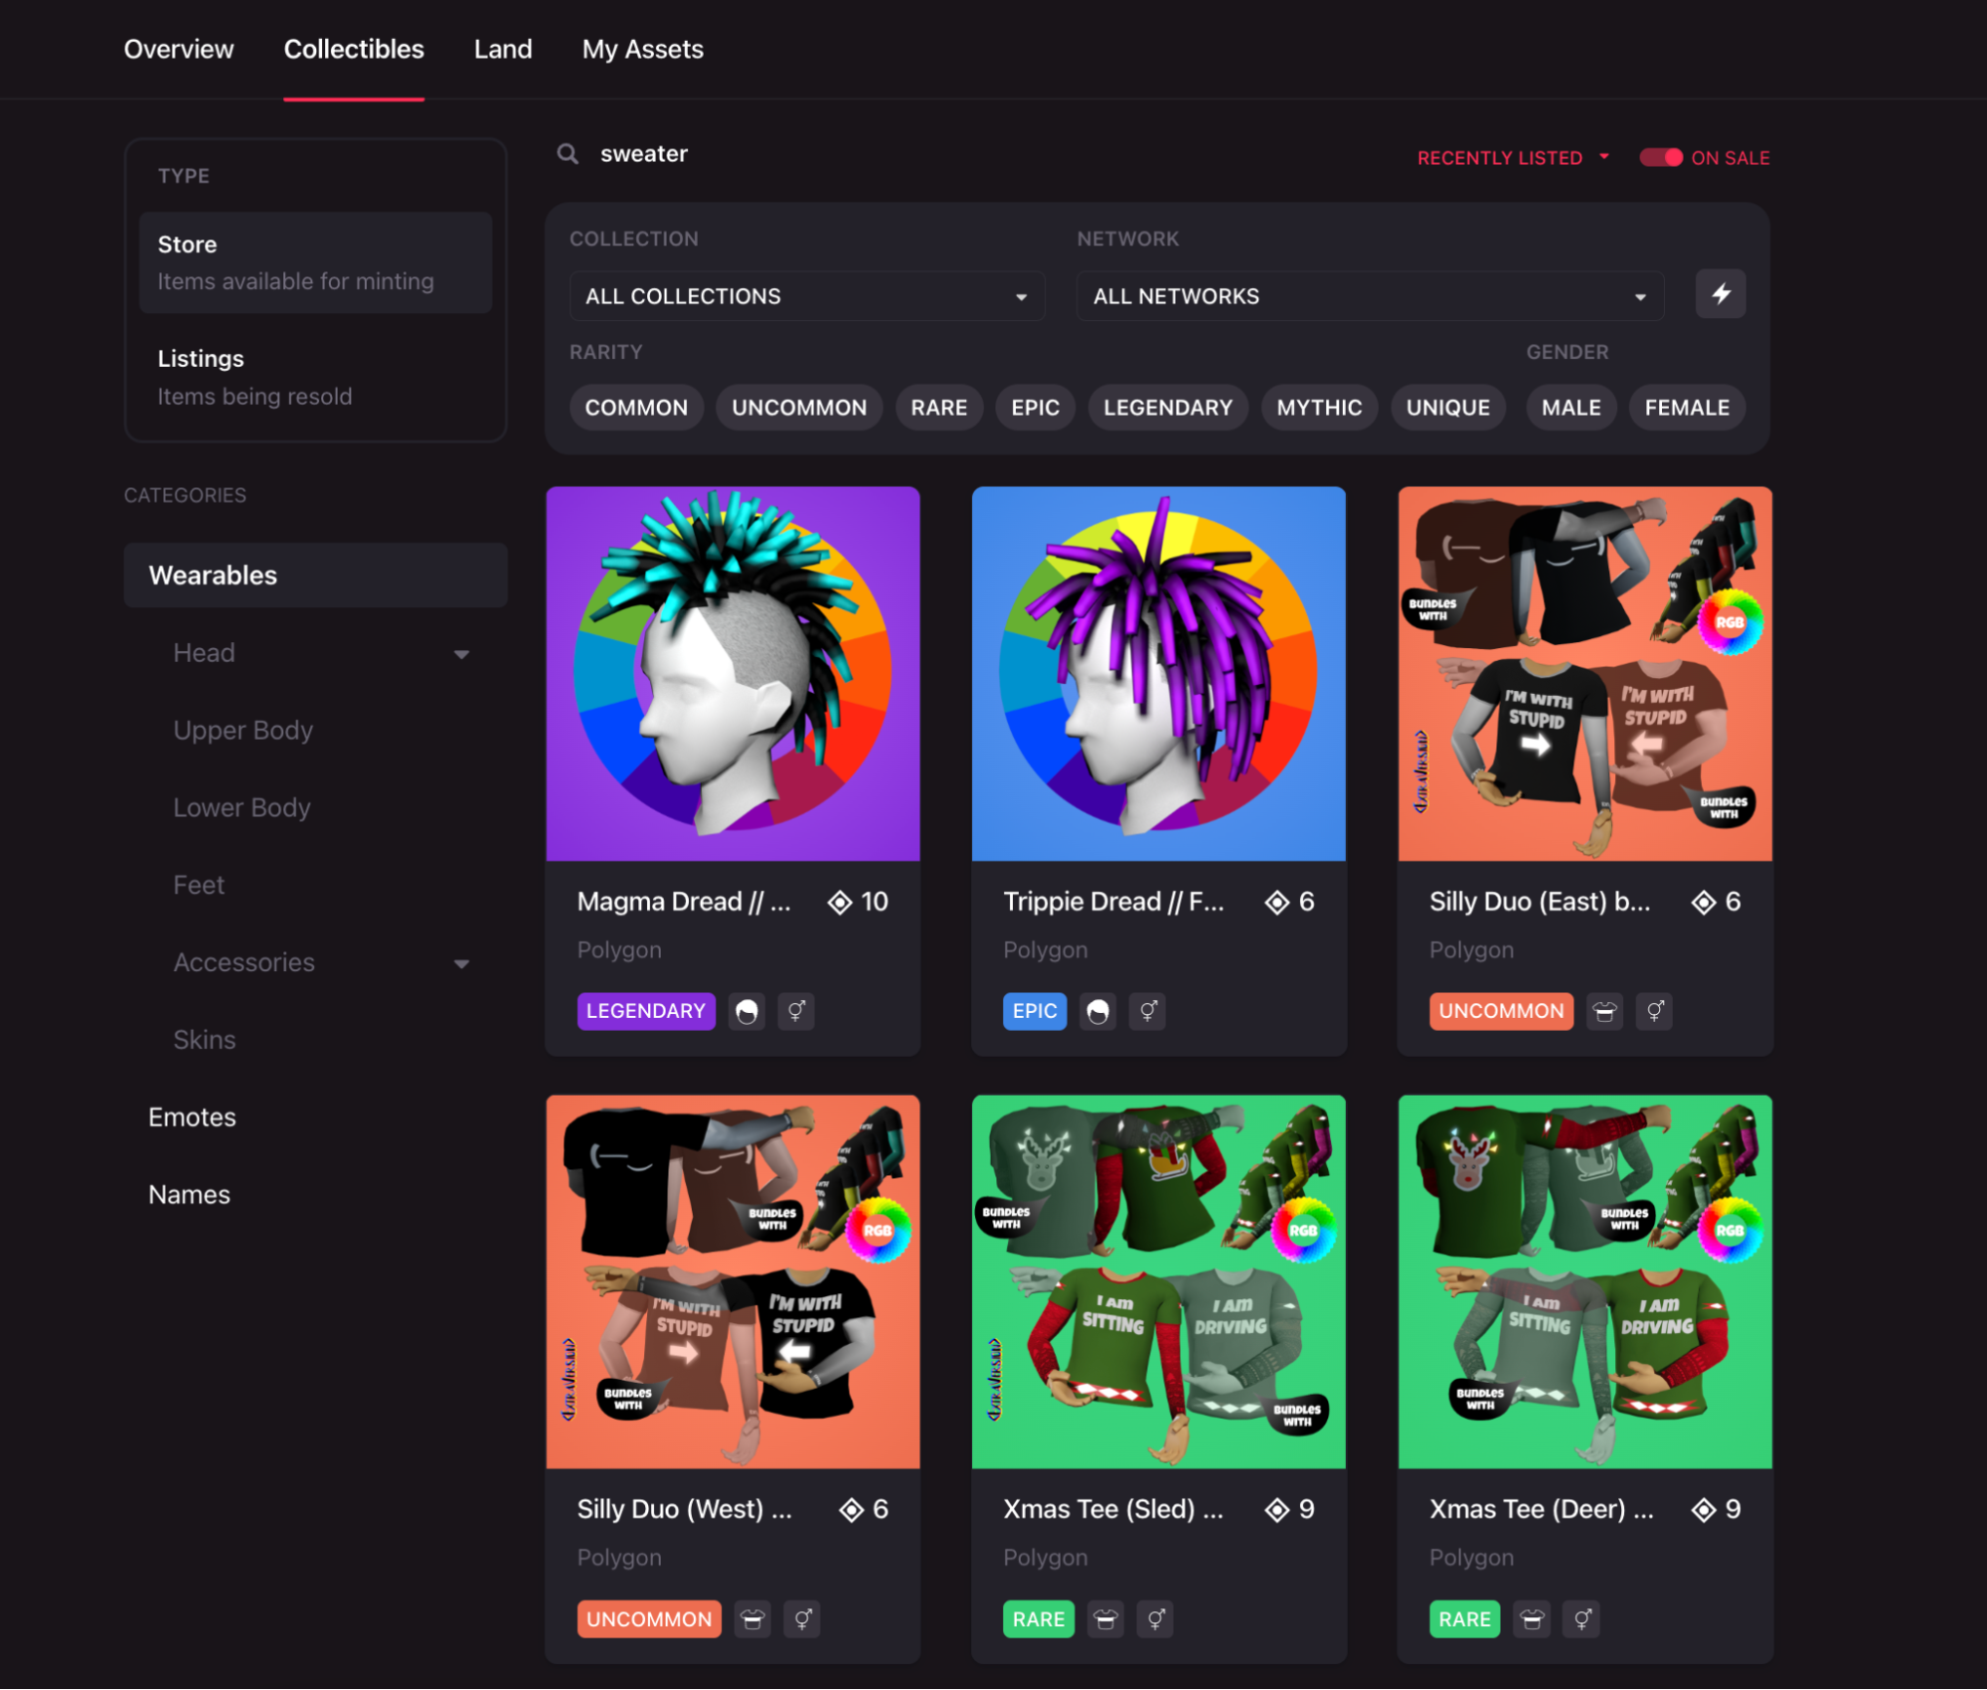Image resolution: width=1987 pixels, height=1690 pixels.
Task: Click Xmas Tee (Deer) title link
Action: coord(1542,1510)
